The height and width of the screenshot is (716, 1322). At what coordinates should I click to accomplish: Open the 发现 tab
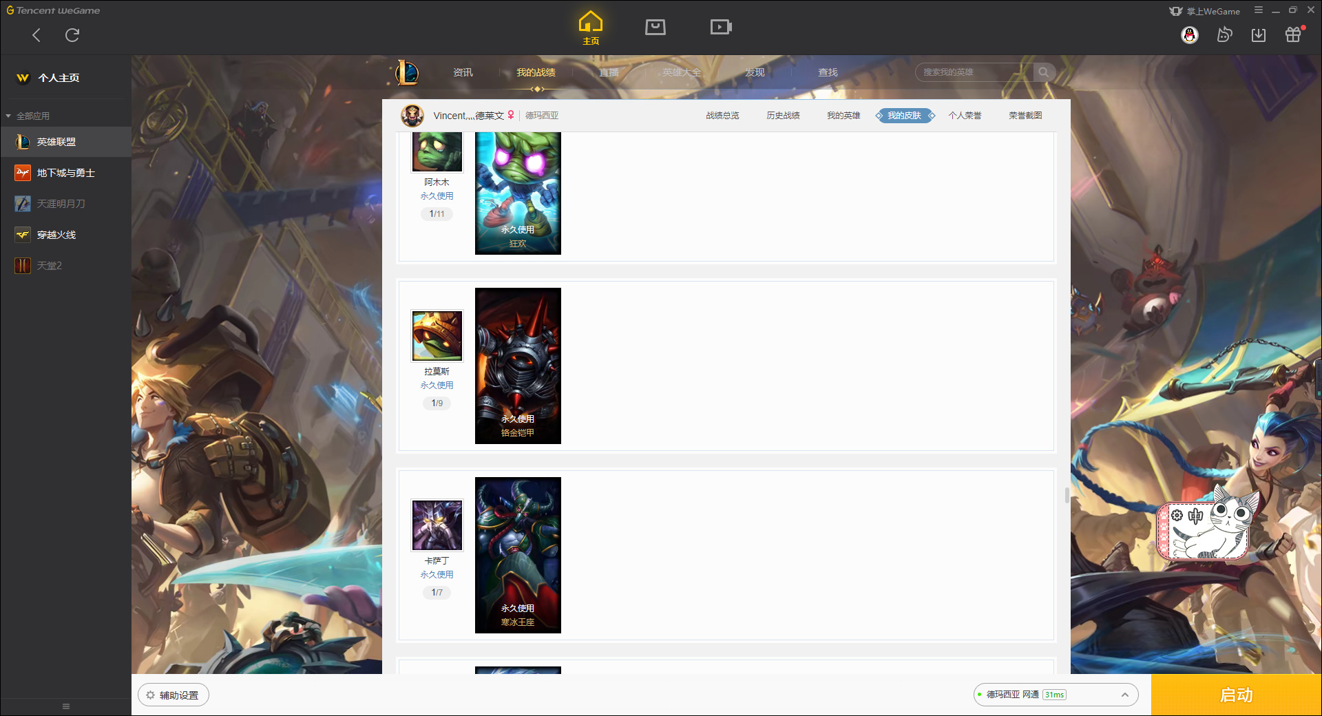click(755, 72)
